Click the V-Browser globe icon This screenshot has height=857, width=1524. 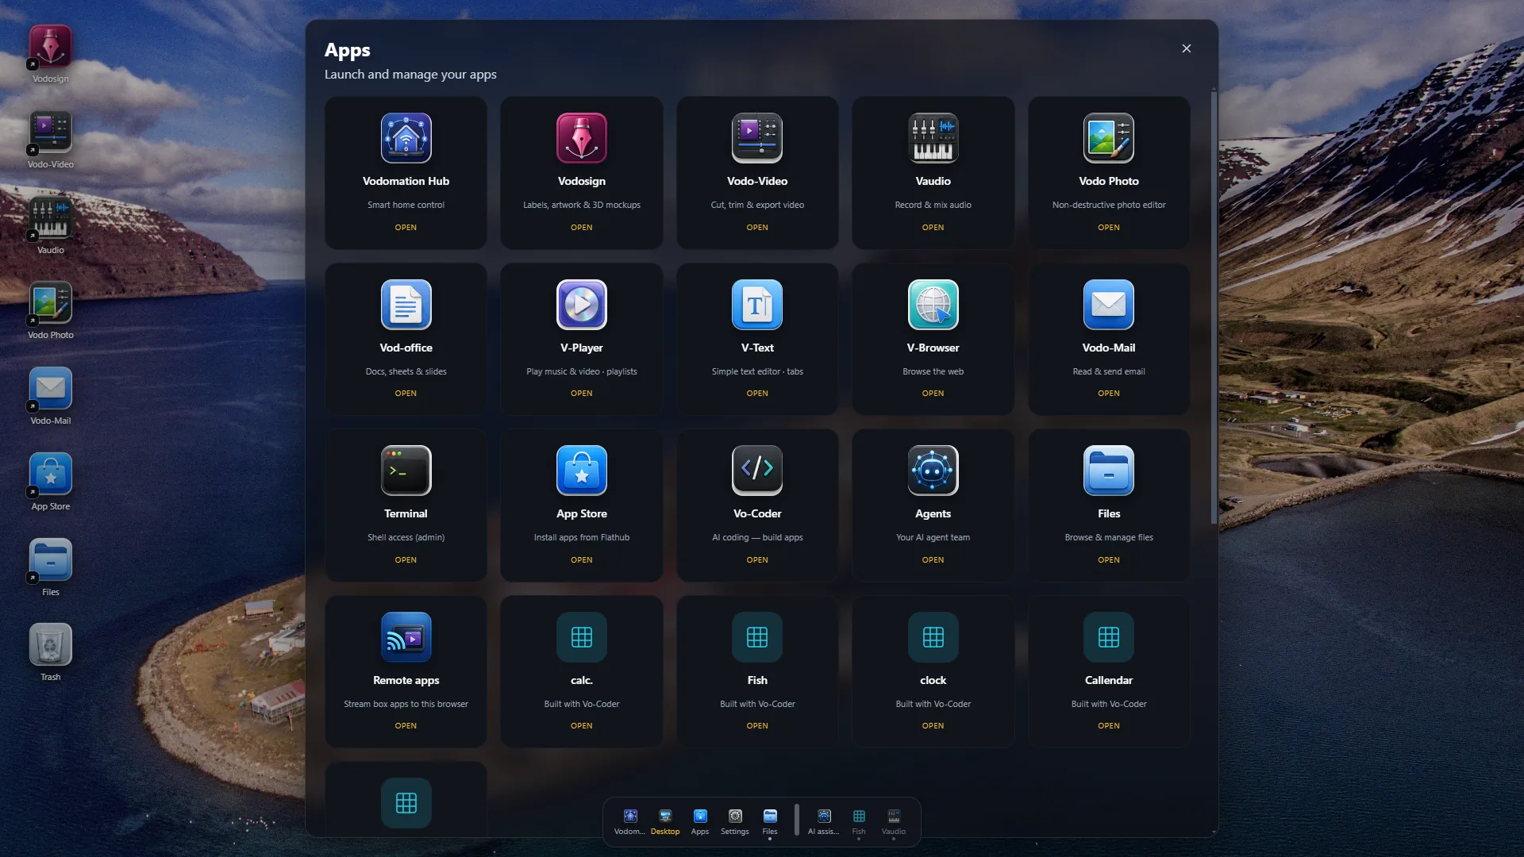tap(933, 305)
